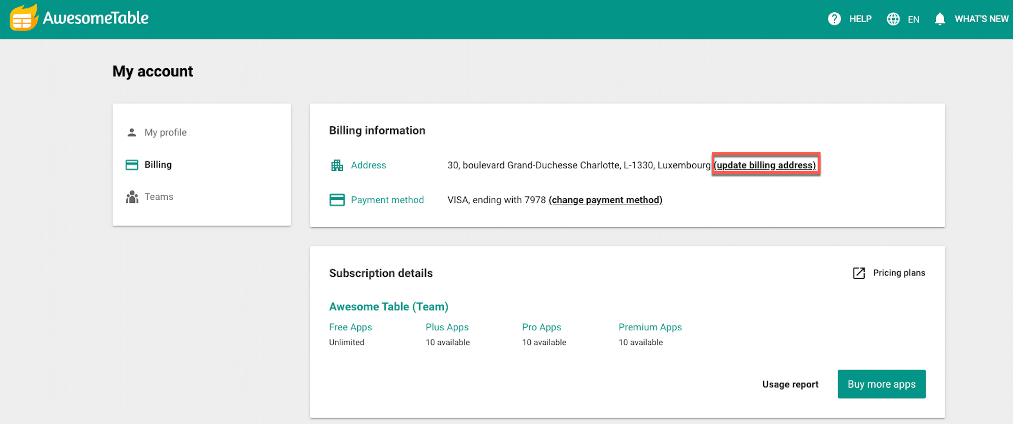The height and width of the screenshot is (424, 1013).
Task: Click the help question mark icon
Action: point(835,19)
